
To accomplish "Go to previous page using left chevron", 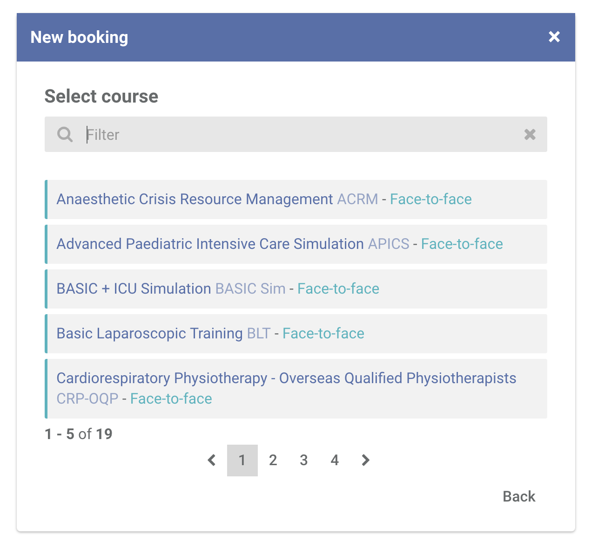I will click(212, 461).
